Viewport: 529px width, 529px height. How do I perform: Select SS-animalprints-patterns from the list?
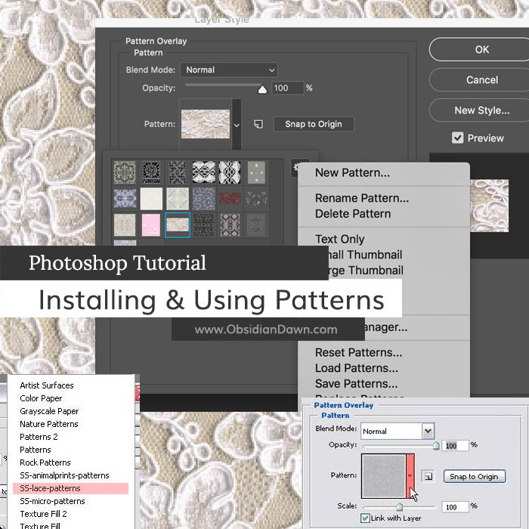(x=64, y=475)
